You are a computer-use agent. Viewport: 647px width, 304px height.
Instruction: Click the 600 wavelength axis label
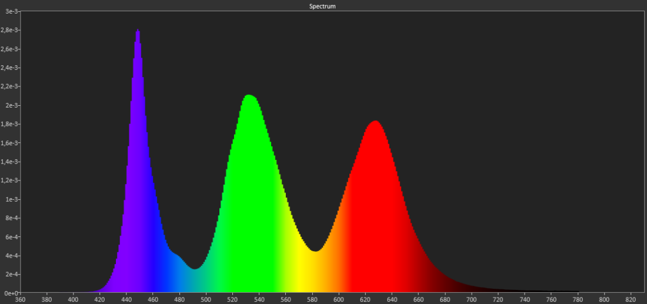[x=339, y=299]
